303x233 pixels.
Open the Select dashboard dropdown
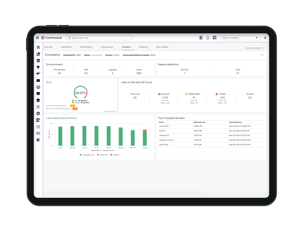coord(254,48)
